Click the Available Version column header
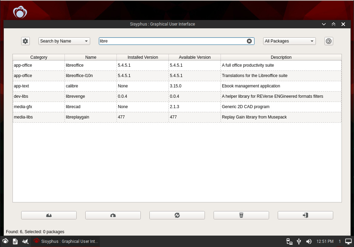The height and width of the screenshot is (247, 354). click(195, 57)
